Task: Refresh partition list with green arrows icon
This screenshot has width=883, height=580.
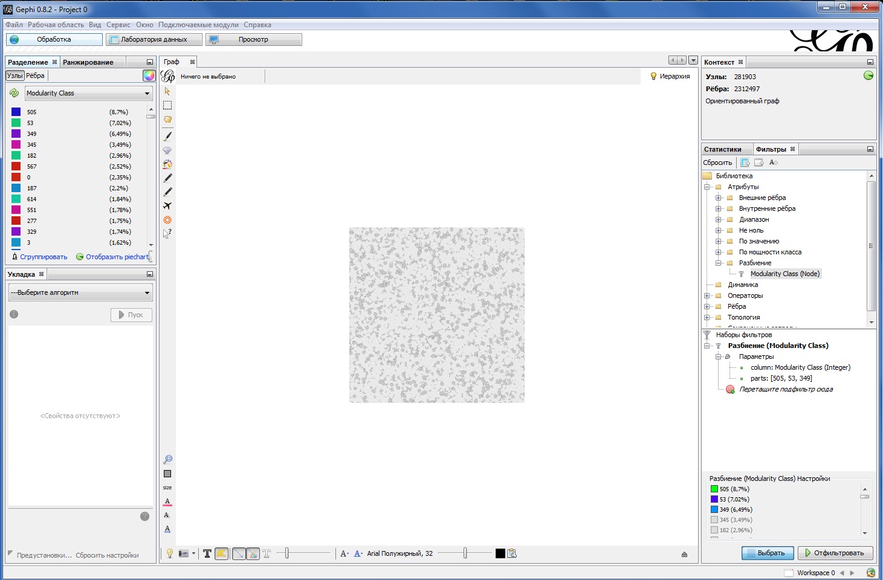Action: click(15, 93)
